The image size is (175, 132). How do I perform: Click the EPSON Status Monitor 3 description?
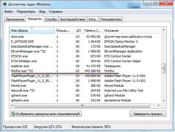[121, 42]
